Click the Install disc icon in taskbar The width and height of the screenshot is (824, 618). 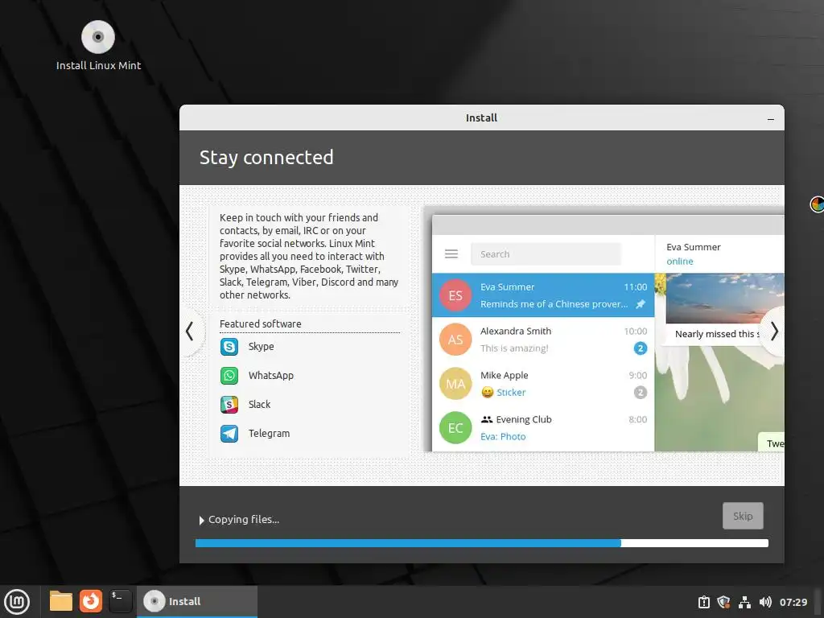point(154,601)
